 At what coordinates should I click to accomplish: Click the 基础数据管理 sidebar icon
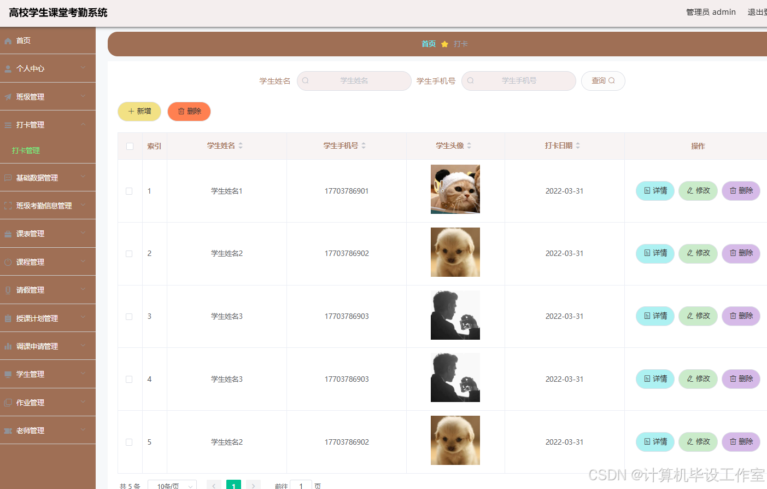(x=8, y=178)
